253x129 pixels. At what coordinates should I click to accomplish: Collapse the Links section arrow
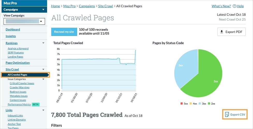tap(43, 110)
